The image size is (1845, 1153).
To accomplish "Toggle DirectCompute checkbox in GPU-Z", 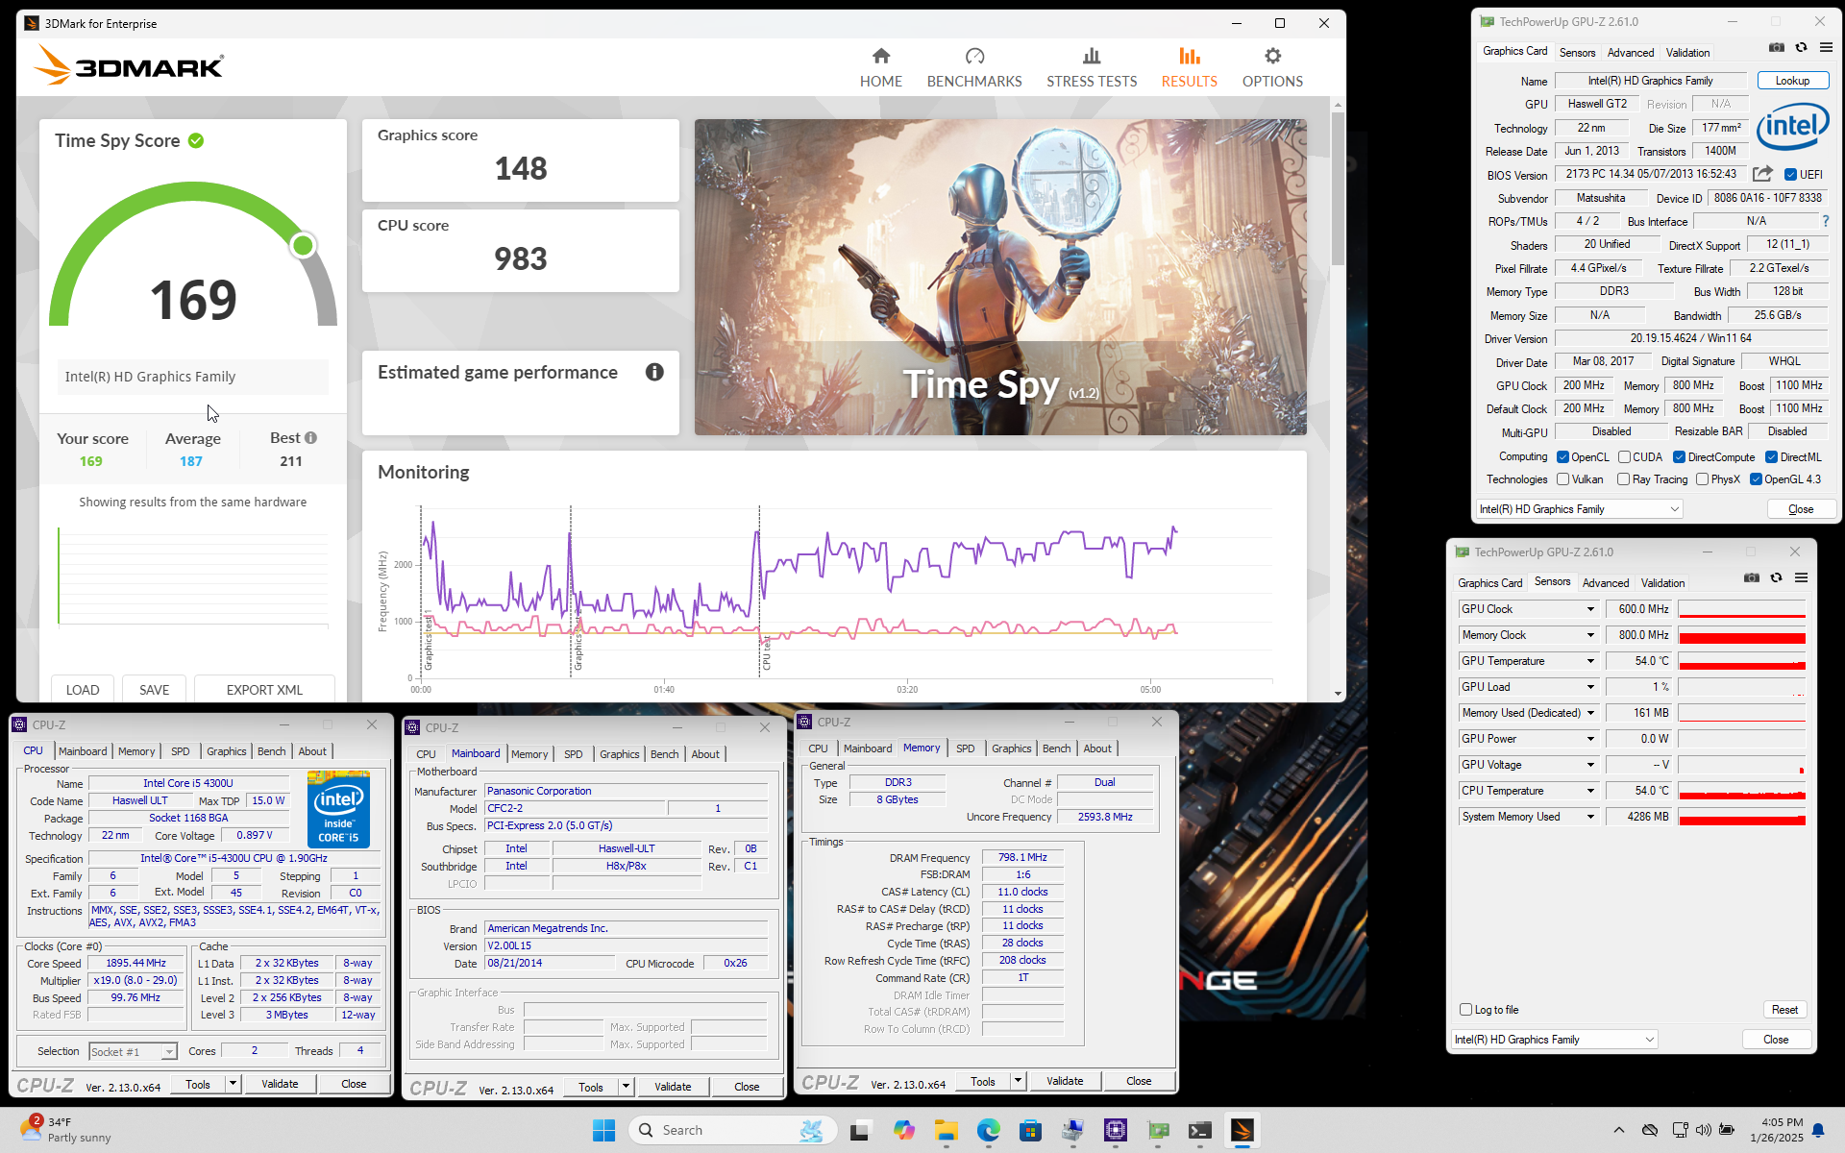I will pos(1679,457).
